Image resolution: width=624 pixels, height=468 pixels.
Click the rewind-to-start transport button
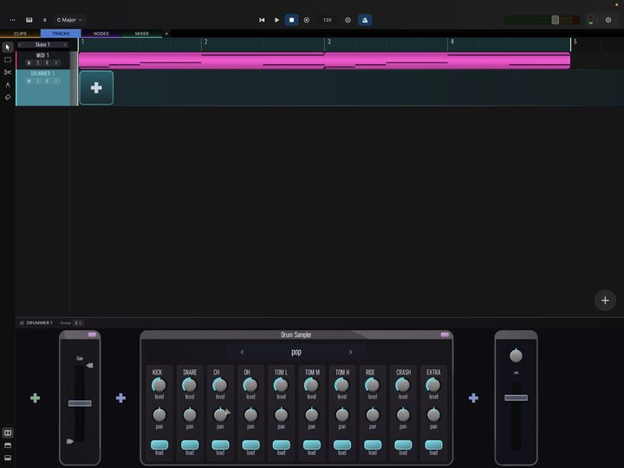point(262,20)
